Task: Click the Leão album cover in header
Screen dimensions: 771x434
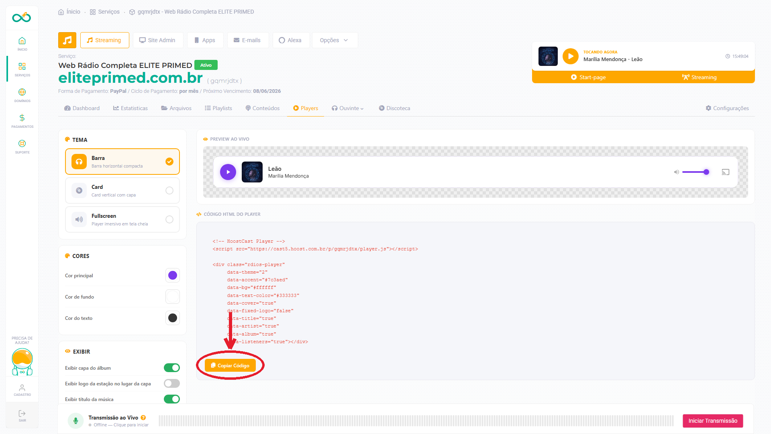Action: coord(548,56)
